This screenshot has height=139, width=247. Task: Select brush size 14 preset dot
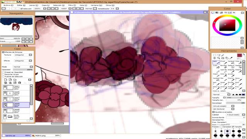click(227, 131)
